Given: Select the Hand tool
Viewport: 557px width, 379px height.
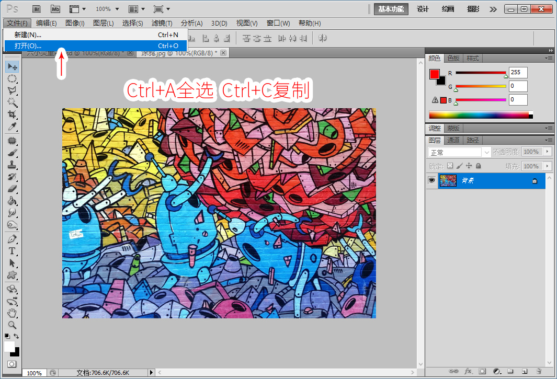Looking at the screenshot, I should [12, 313].
